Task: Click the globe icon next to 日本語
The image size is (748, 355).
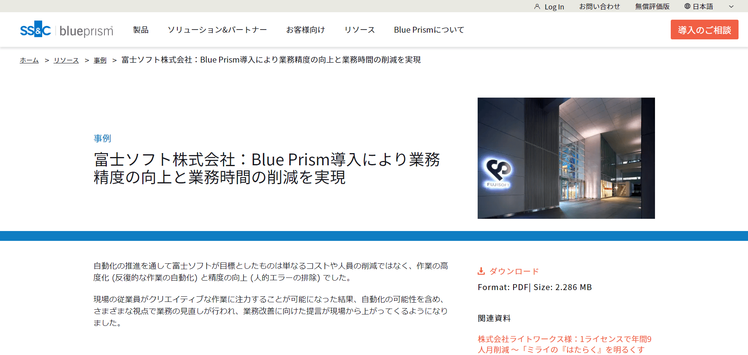Action: coord(687,6)
